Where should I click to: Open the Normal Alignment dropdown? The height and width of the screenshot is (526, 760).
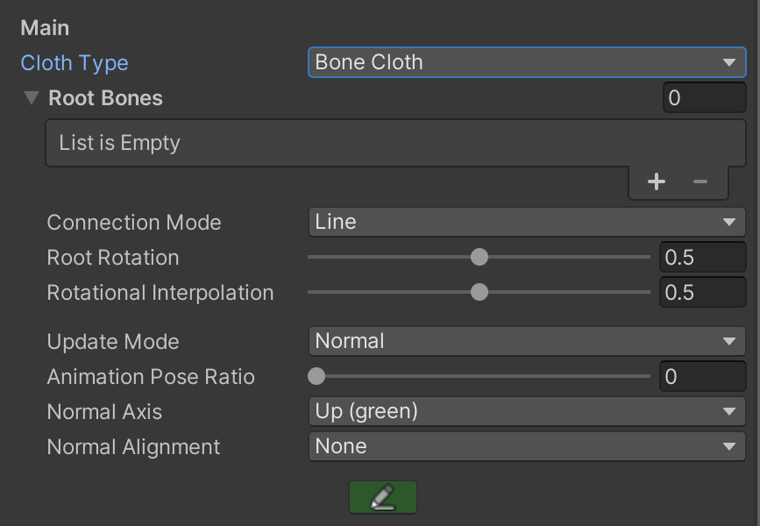pos(526,446)
